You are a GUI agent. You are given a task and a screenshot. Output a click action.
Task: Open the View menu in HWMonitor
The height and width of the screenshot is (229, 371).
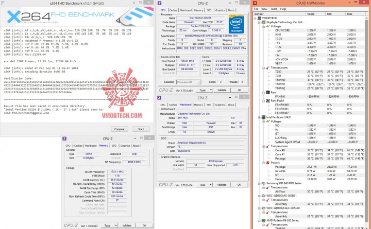click(264, 9)
